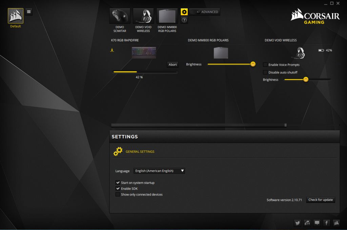Image resolution: width=347 pixels, height=230 pixels.
Task: Uncheck Start on system startup
Action: click(118, 183)
